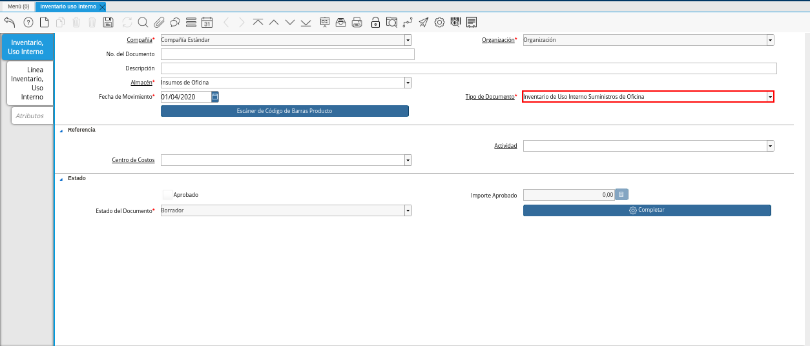Open the gear process icon in toolbar
The image size is (810, 346).
click(x=439, y=23)
